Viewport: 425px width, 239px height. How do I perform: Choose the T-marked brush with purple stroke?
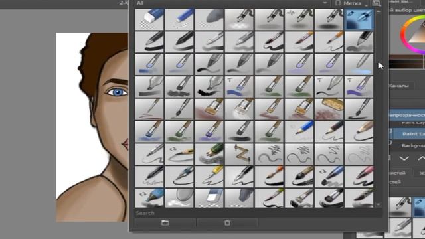tap(359, 87)
